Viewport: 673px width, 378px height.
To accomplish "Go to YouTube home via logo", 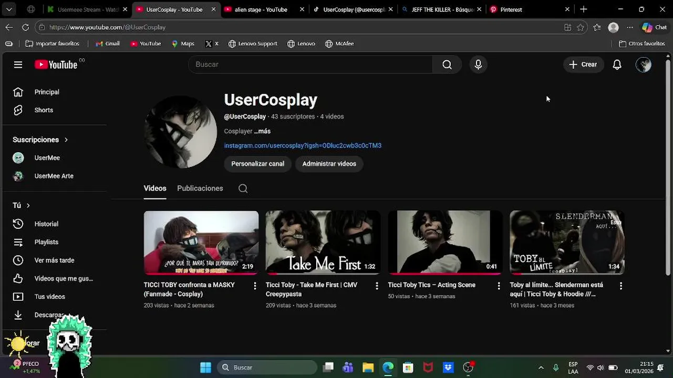I will pyautogui.click(x=56, y=65).
